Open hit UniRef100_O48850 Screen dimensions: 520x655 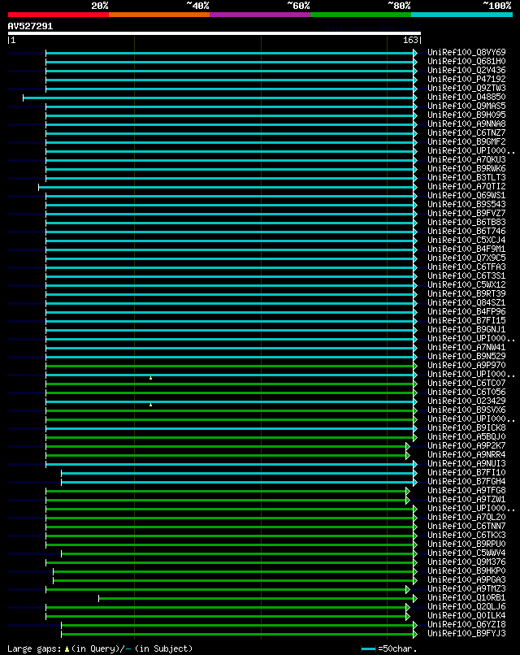466,97
